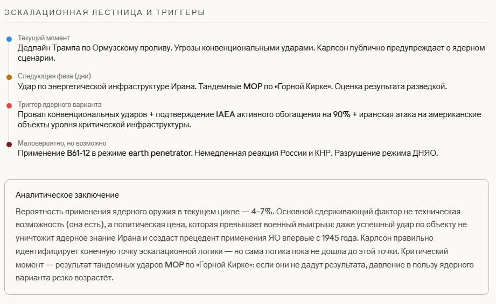Click the «Маловероятно, но возможно» label
This screenshot has height=304, width=496.
62,143
